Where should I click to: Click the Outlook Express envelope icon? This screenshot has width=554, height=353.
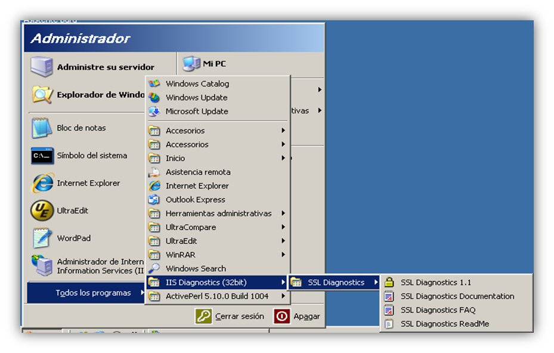pyautogui.click(x=154, y=200)
